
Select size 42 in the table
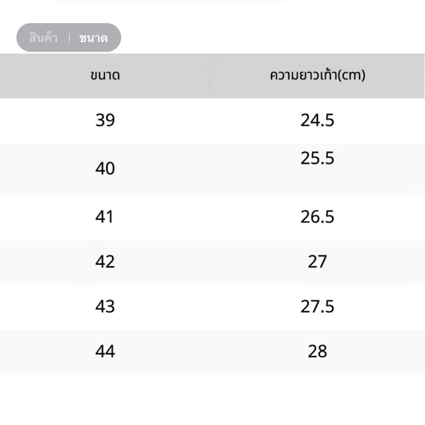[105, 262]
